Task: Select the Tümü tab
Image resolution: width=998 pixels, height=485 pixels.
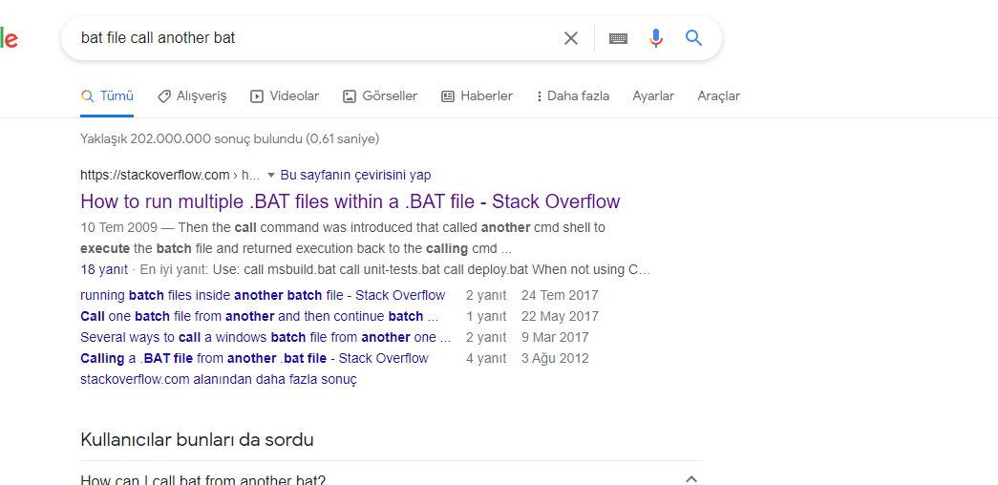Action: pos(107,96)
